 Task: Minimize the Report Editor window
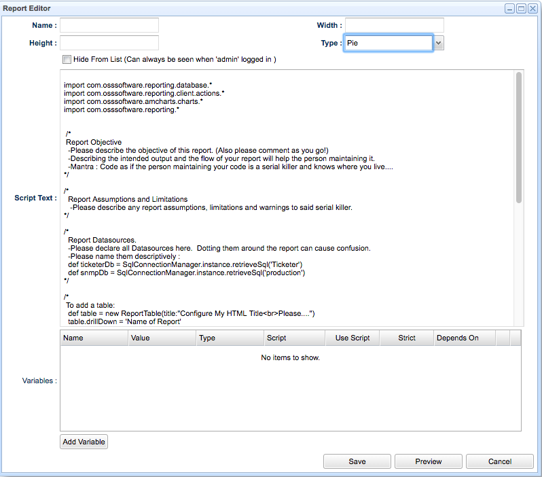[509, 9]
